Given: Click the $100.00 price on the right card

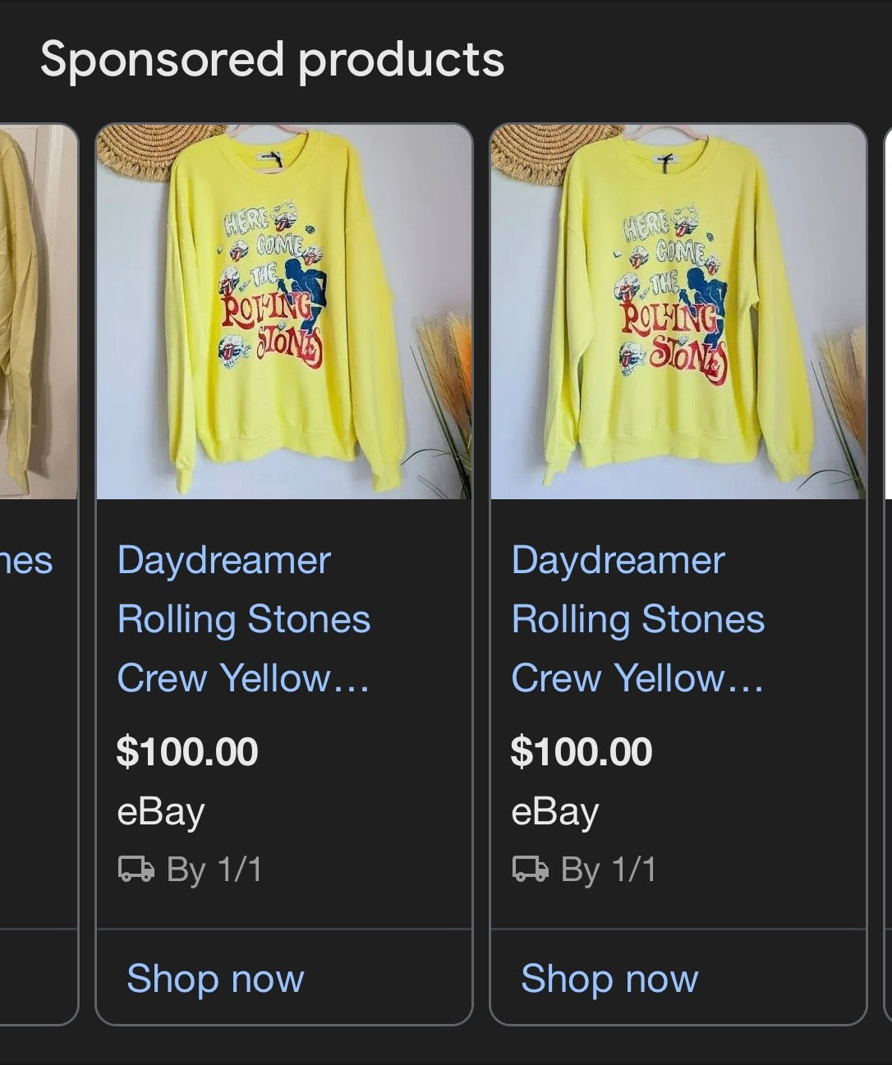Looking at the screenshot, I should (582, 750).
